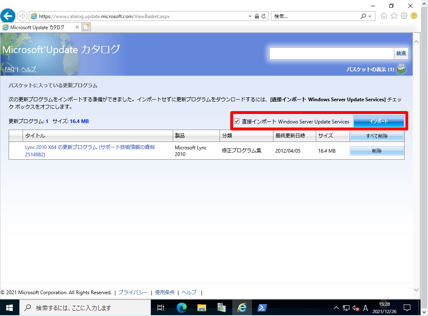
Task: Click the 製品 column header
Action: (196, 136)
